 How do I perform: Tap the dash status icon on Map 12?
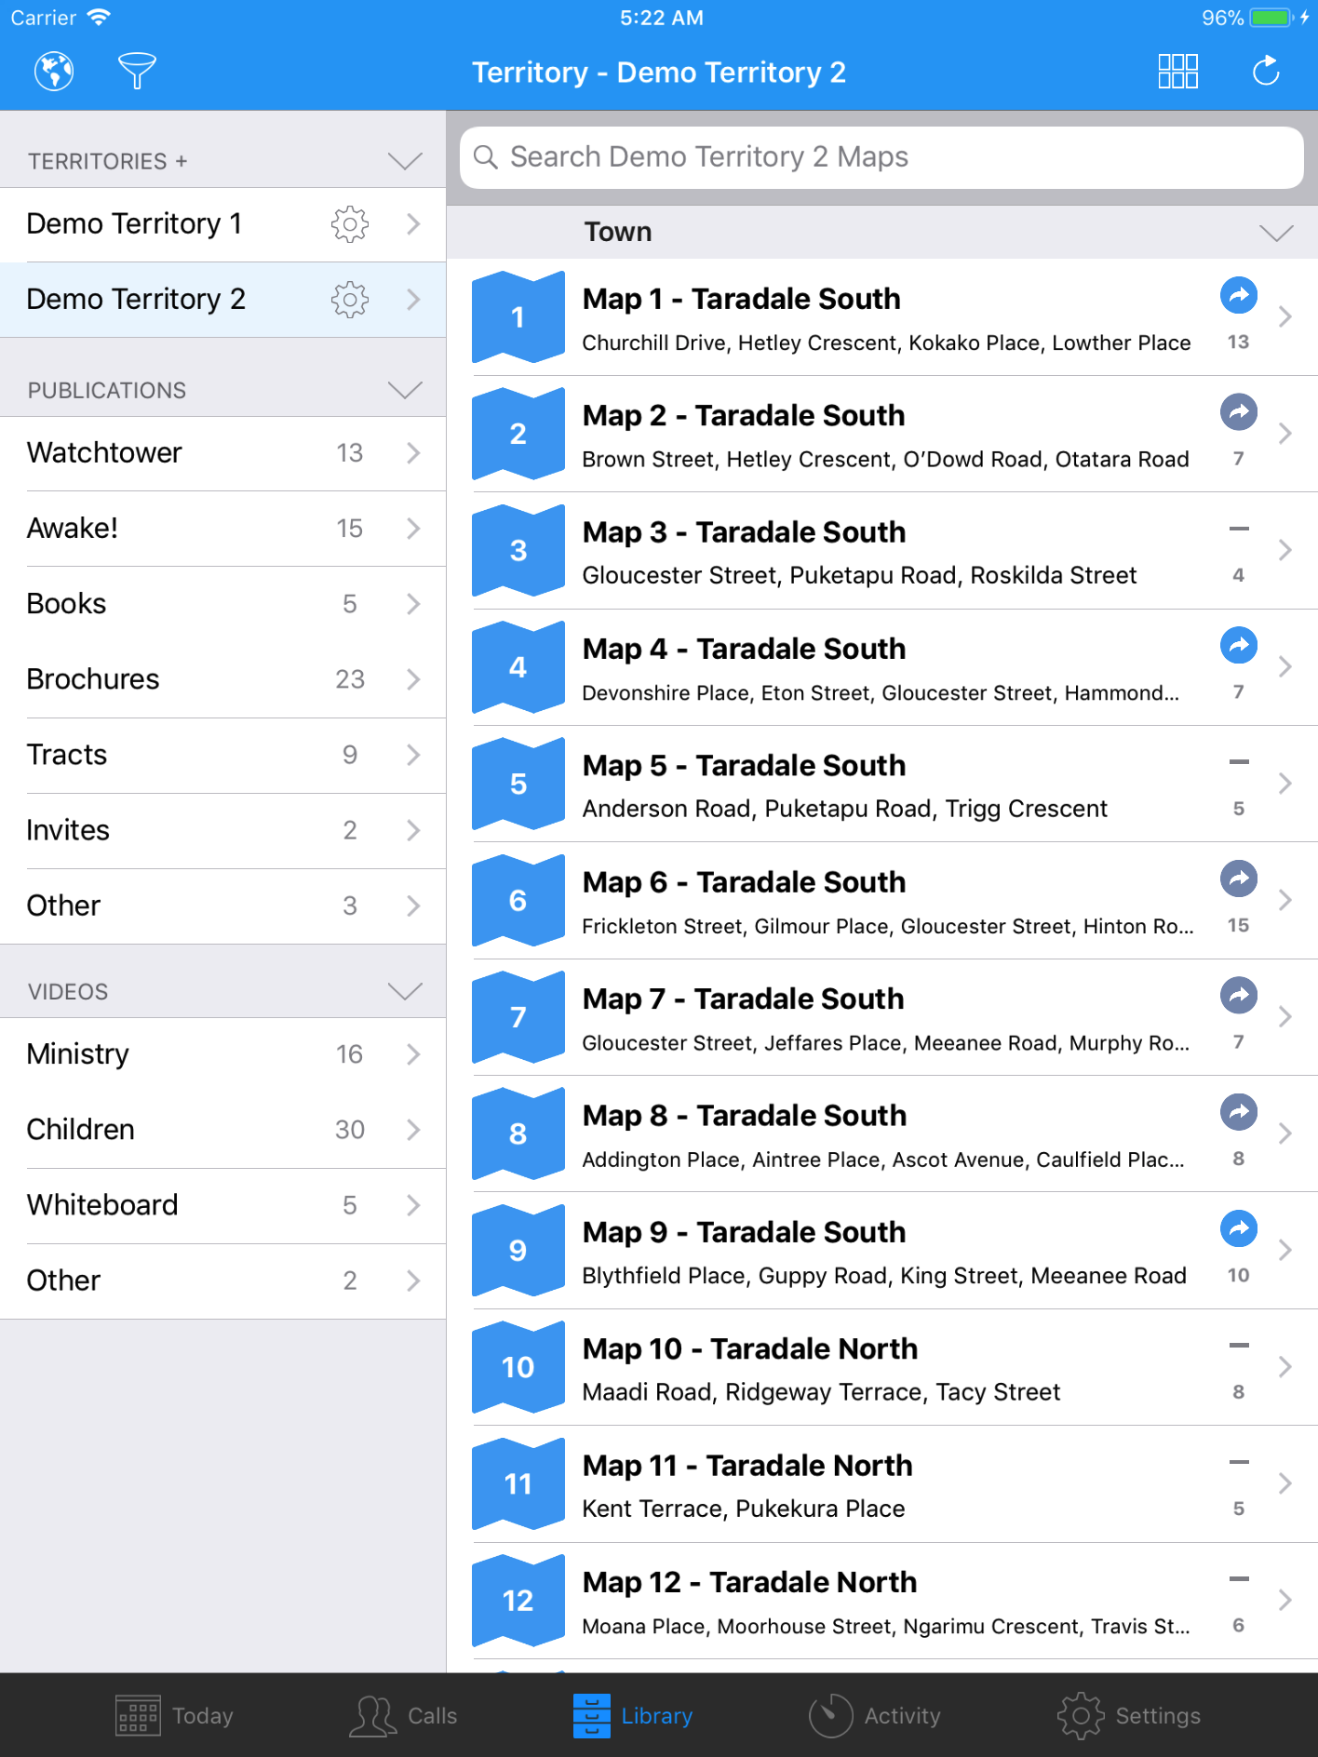(1239, 1578)
